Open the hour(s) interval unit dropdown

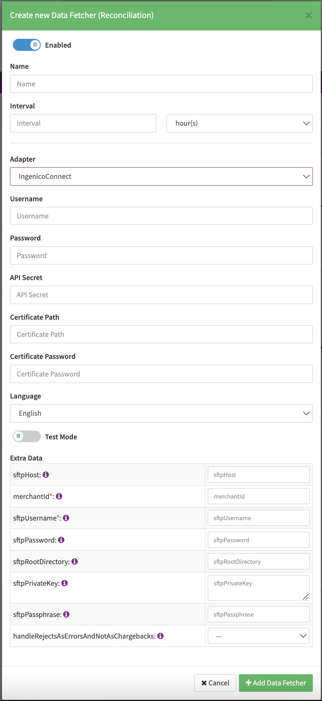click(x=239, y=123)
